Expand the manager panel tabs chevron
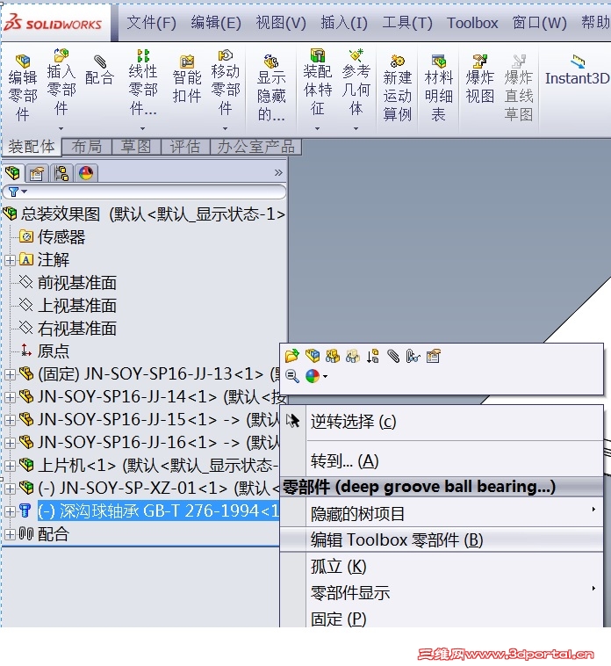The image size is (611, 666). [x=278, y=172]
